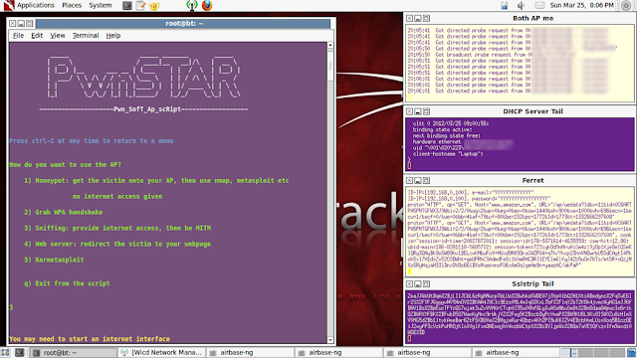Click the terminal scrollbar up arrow
The image size is (637, 358).
point(330,45)
